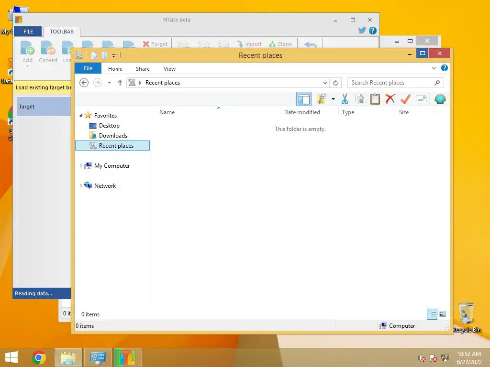Click Forget in the NTLite toolbar
The width and height of the screenshot is (490, 367).
[155, 44]
